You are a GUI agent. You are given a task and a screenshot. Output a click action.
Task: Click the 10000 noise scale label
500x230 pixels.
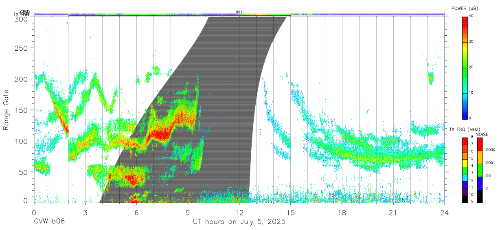490,150
